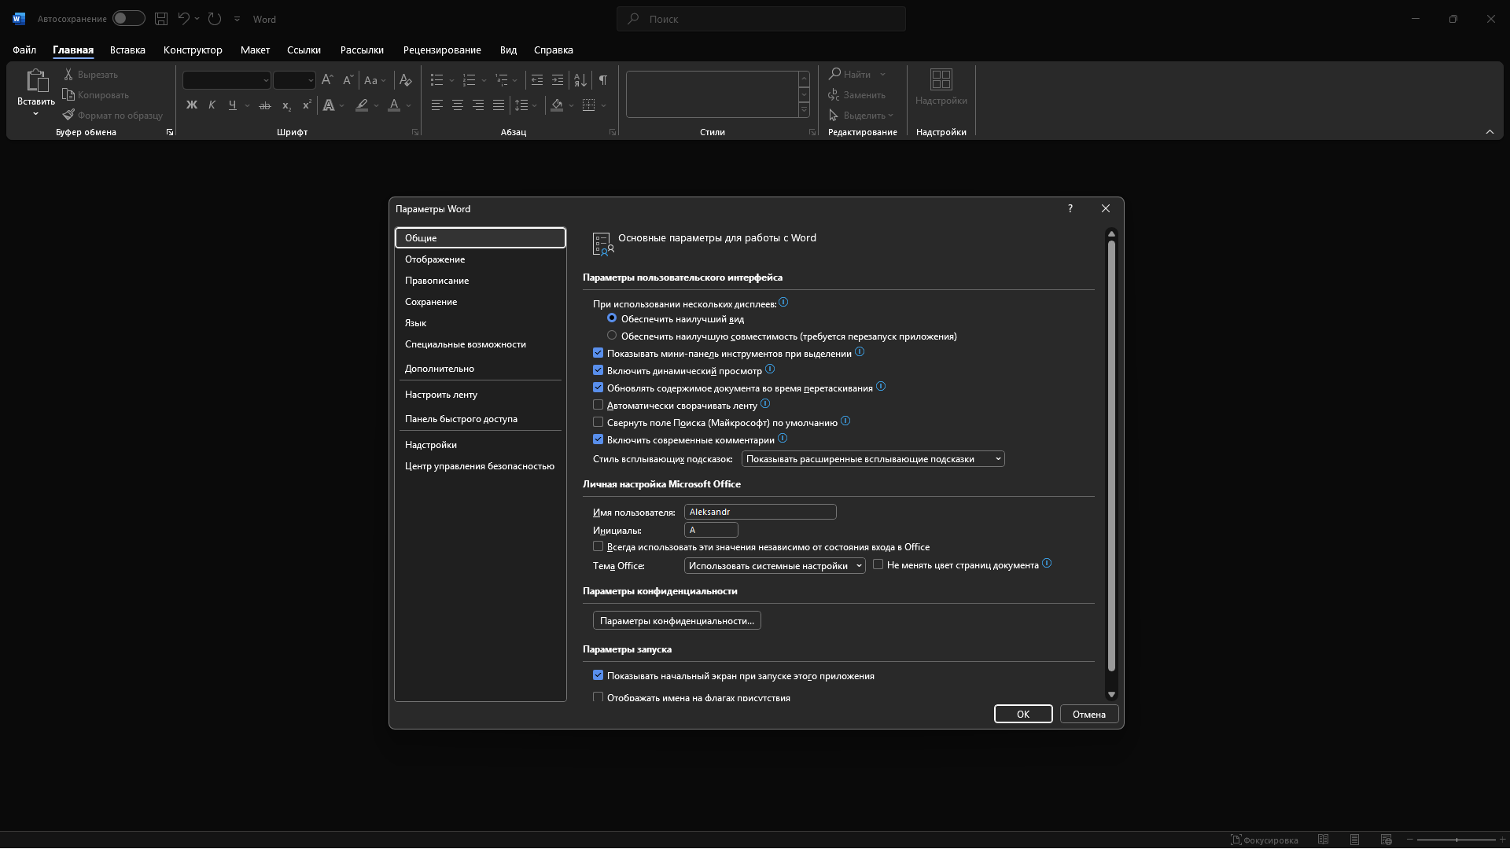Click the Undo arrow icon
Image resolution: width=1510 pixels, height=849 pixels.
click(x=183, y=19)
